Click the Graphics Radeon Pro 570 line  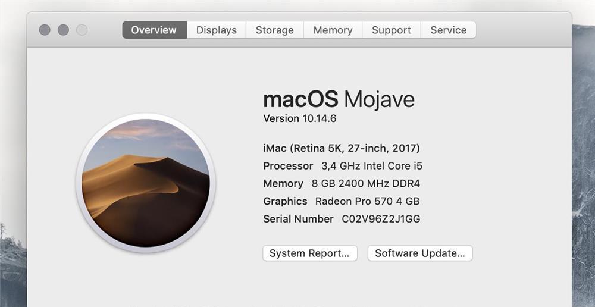(x=341, y=201)
